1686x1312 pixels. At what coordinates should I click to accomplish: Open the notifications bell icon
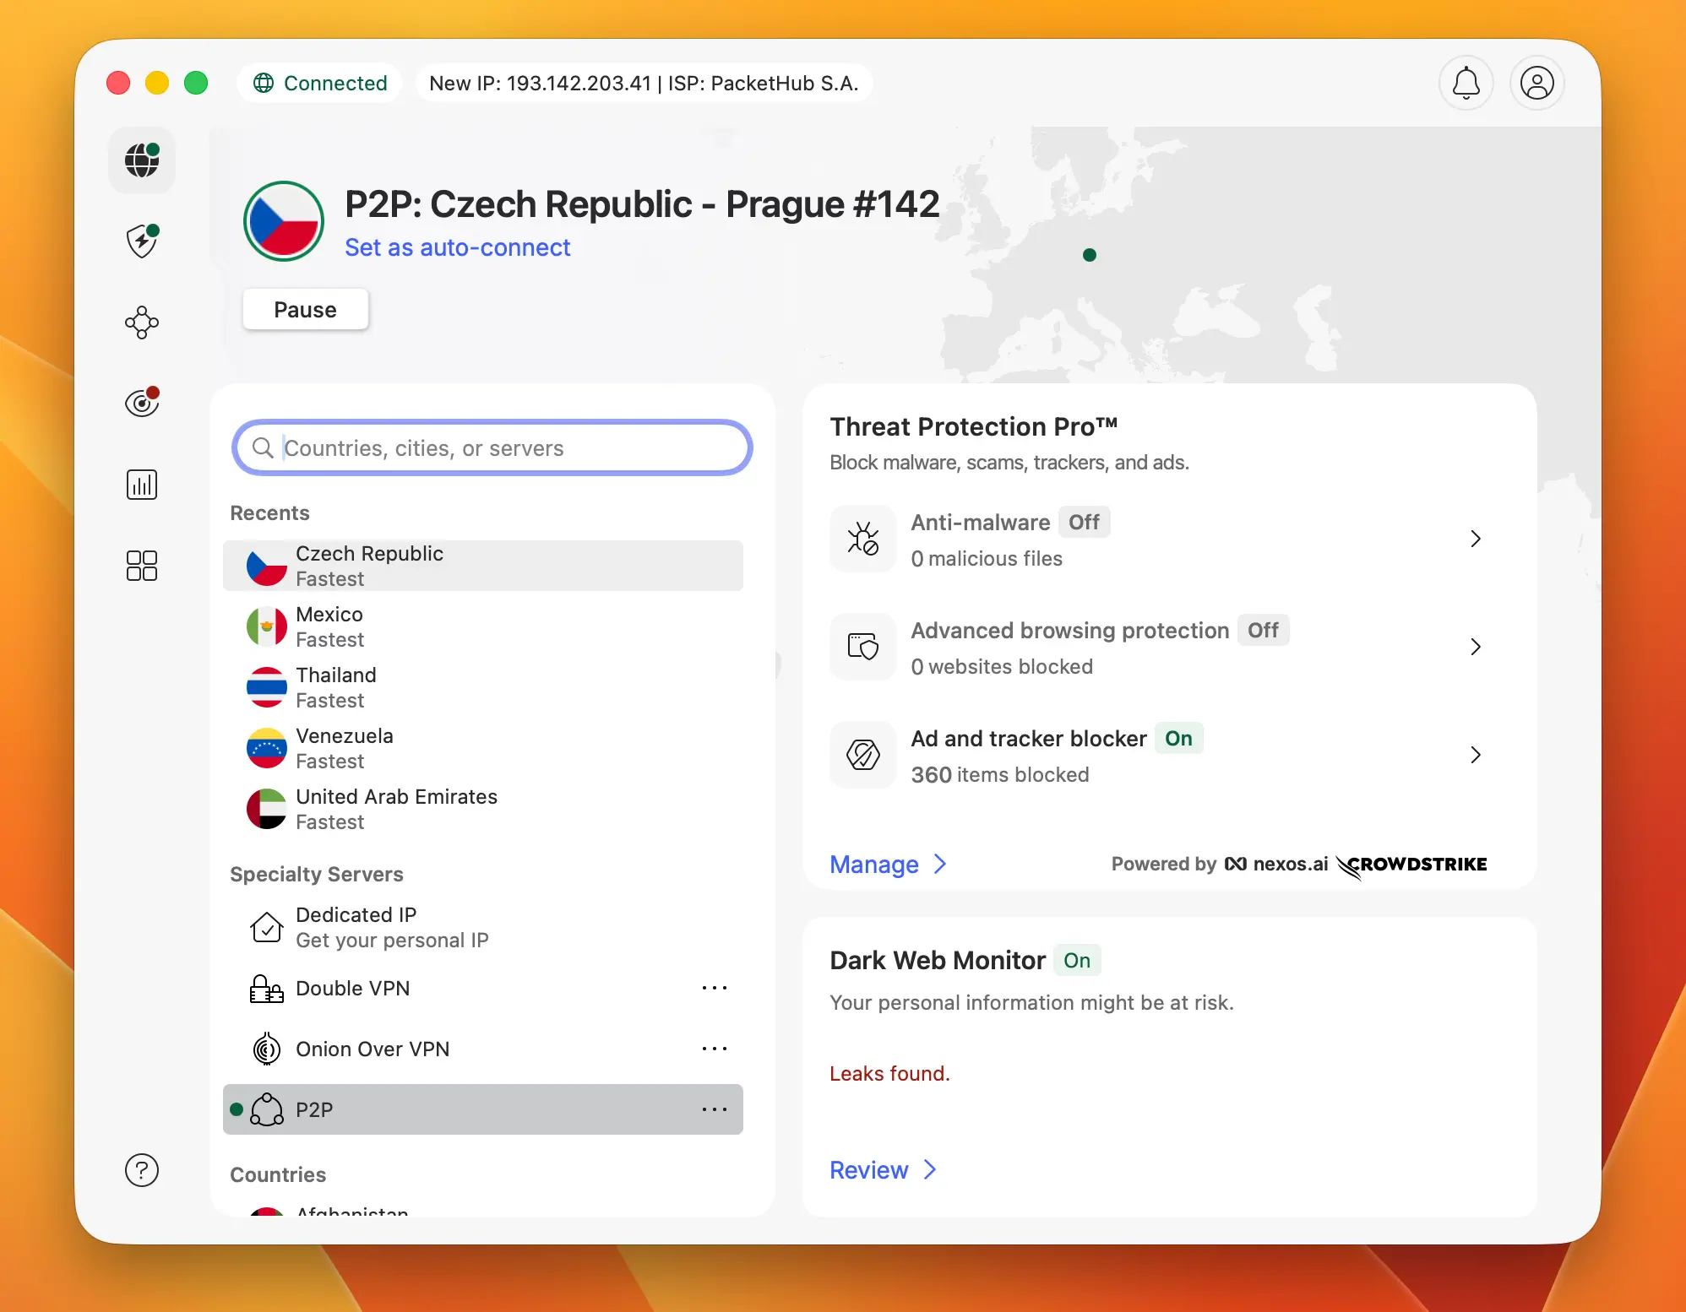[x=1466, y=83]
